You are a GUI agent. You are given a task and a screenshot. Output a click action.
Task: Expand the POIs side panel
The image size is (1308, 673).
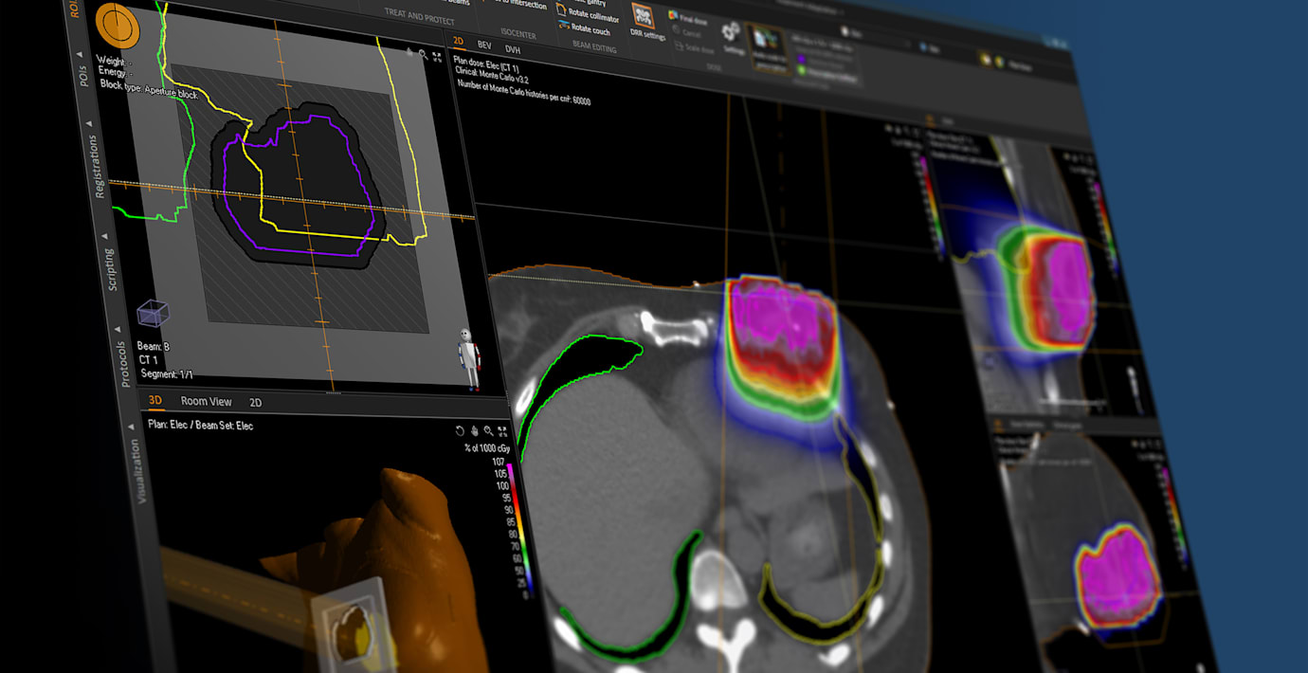tap(83, 72)
